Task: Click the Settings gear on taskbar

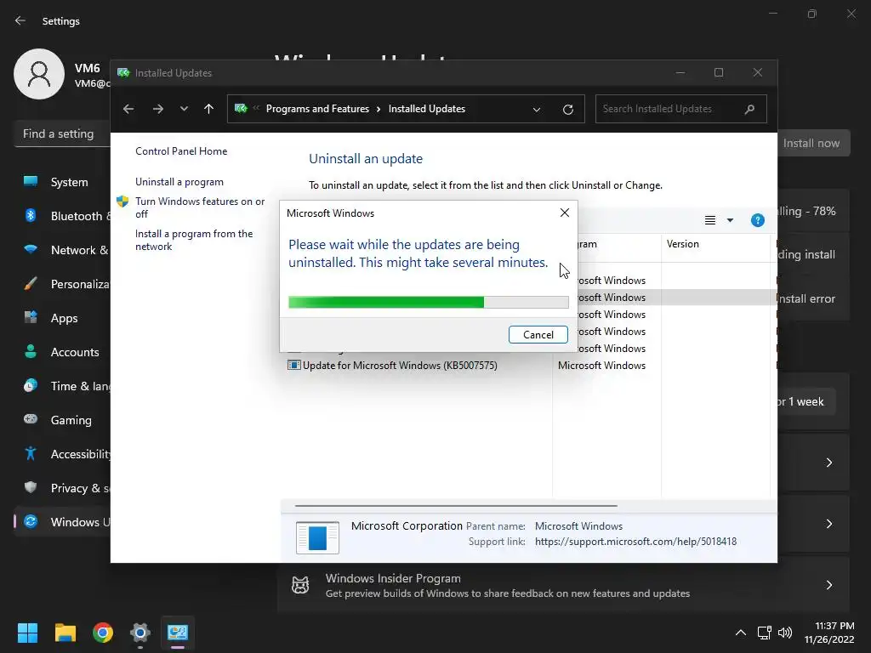Action: (x=140, y=633)
